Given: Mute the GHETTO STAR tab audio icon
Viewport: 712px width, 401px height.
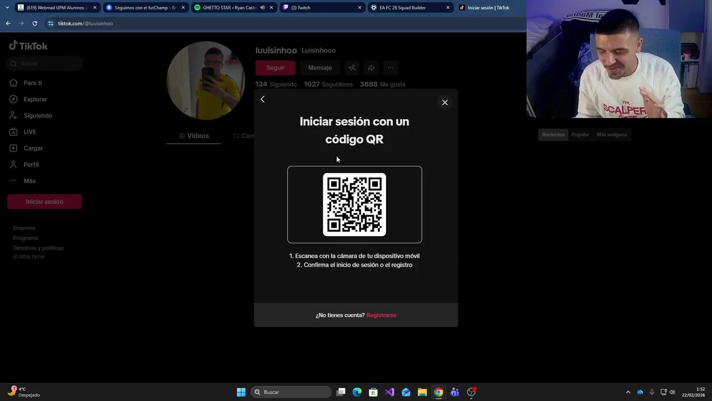Looking at the screenshot, I should tap(263, 8).
